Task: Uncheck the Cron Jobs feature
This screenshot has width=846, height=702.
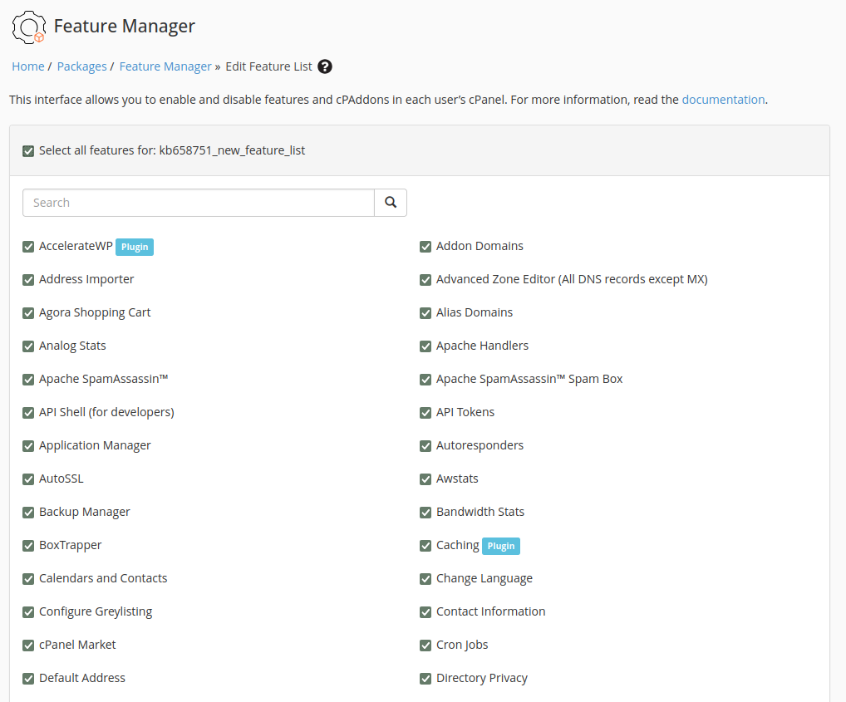Action: (x=425, y=646)
